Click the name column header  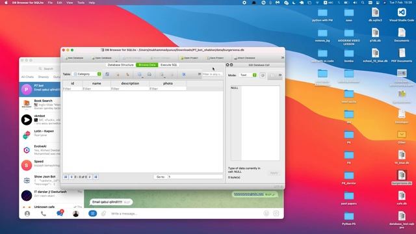[x=97, y=83]
